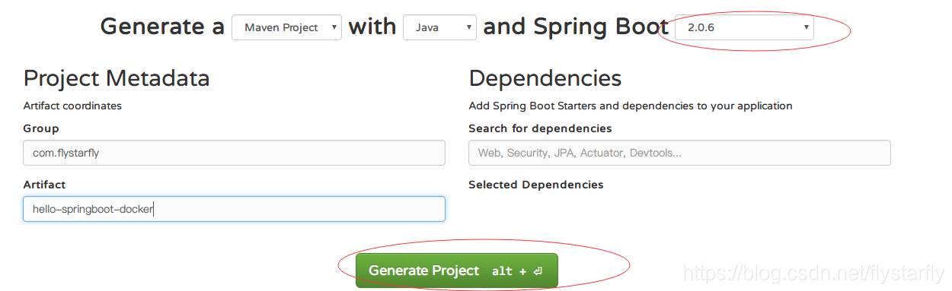Click the Generate Project button
This screenshot has height=291, width=952.
click(457, 270)
